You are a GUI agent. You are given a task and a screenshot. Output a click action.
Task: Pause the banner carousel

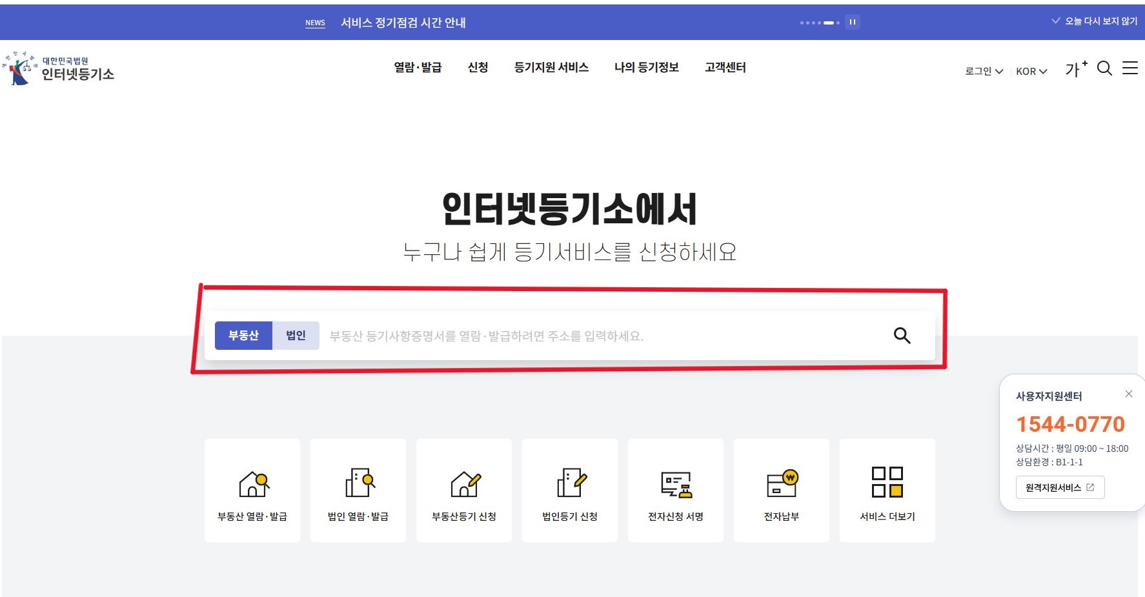coord(852,21)
